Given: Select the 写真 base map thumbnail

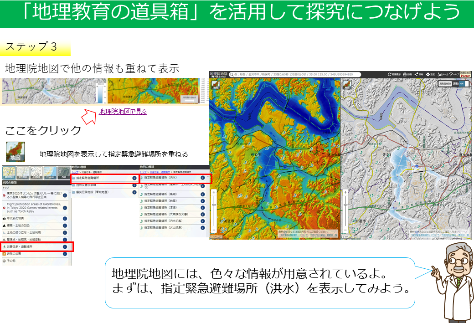Looking at the screenshot, I should 64,173.
